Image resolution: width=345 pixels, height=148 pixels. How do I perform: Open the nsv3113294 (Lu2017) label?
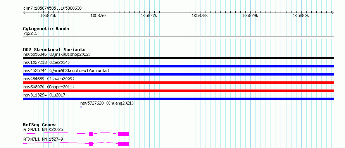(x=45, y=95)
